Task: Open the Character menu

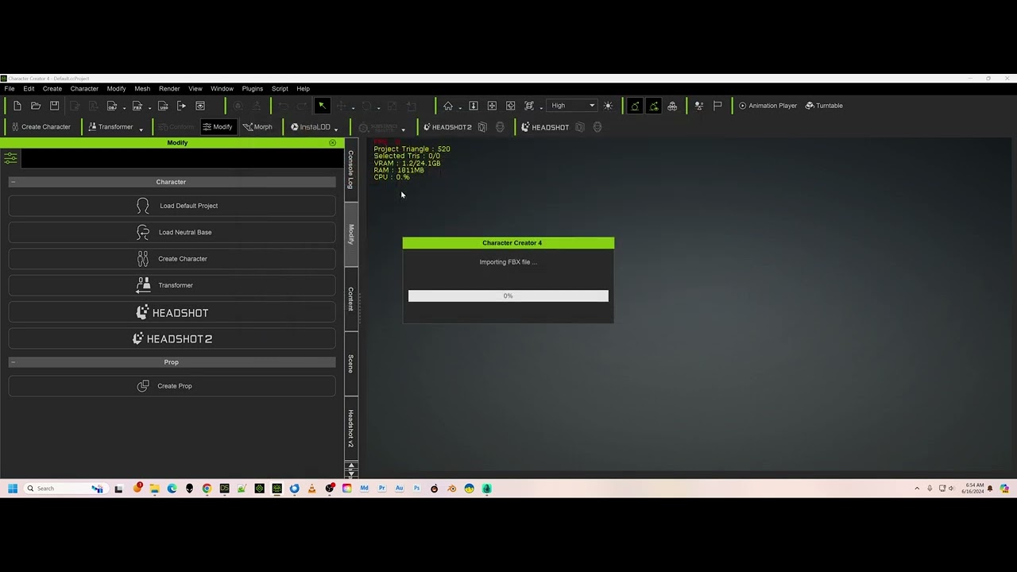Action: (x=84, y=89)
